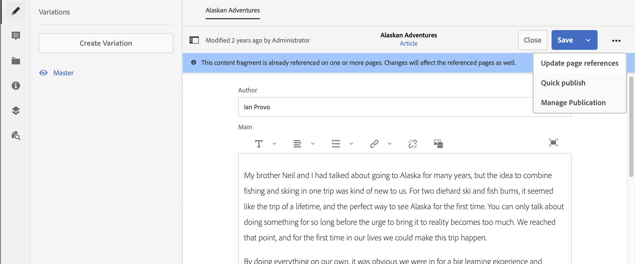
Task: Click the vertical scrollbar on the right
Action: 631,127
